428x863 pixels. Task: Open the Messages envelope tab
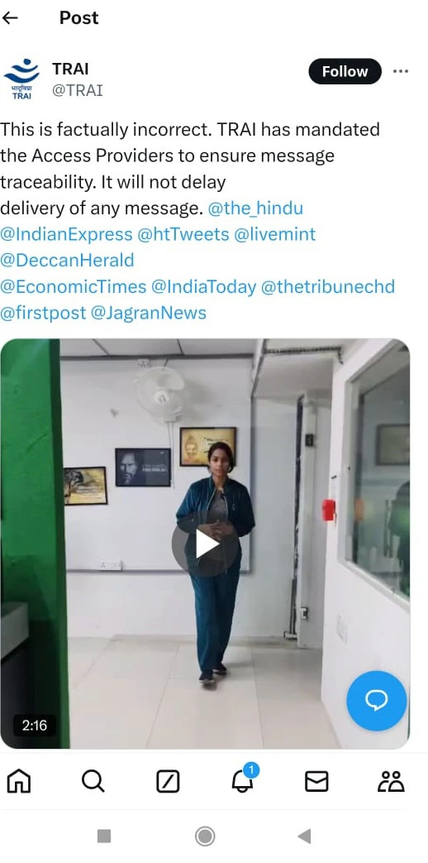(316, 781)
